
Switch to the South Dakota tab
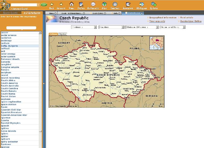coord(98,13)
